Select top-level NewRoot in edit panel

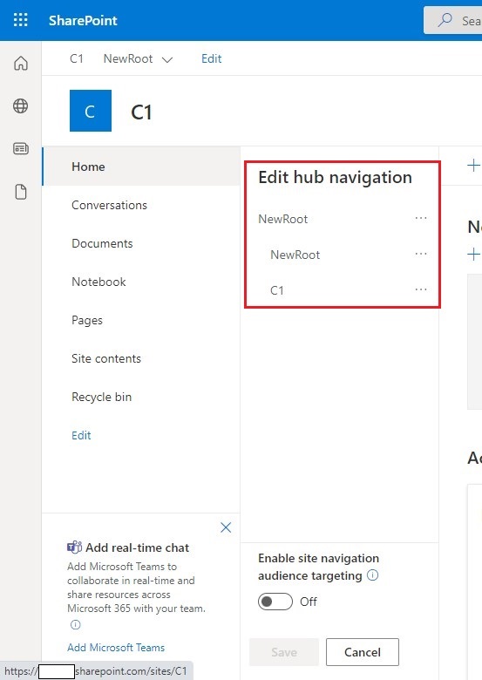tap(282, 219)
